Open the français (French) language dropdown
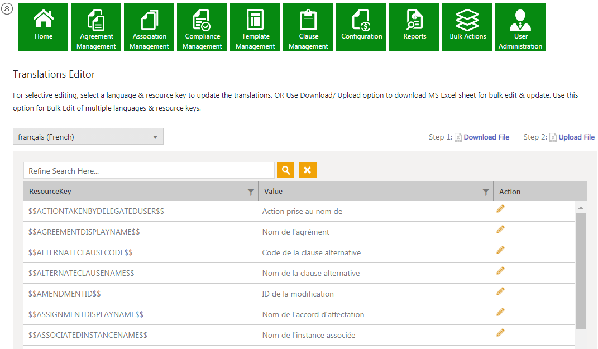 [88, 137]
